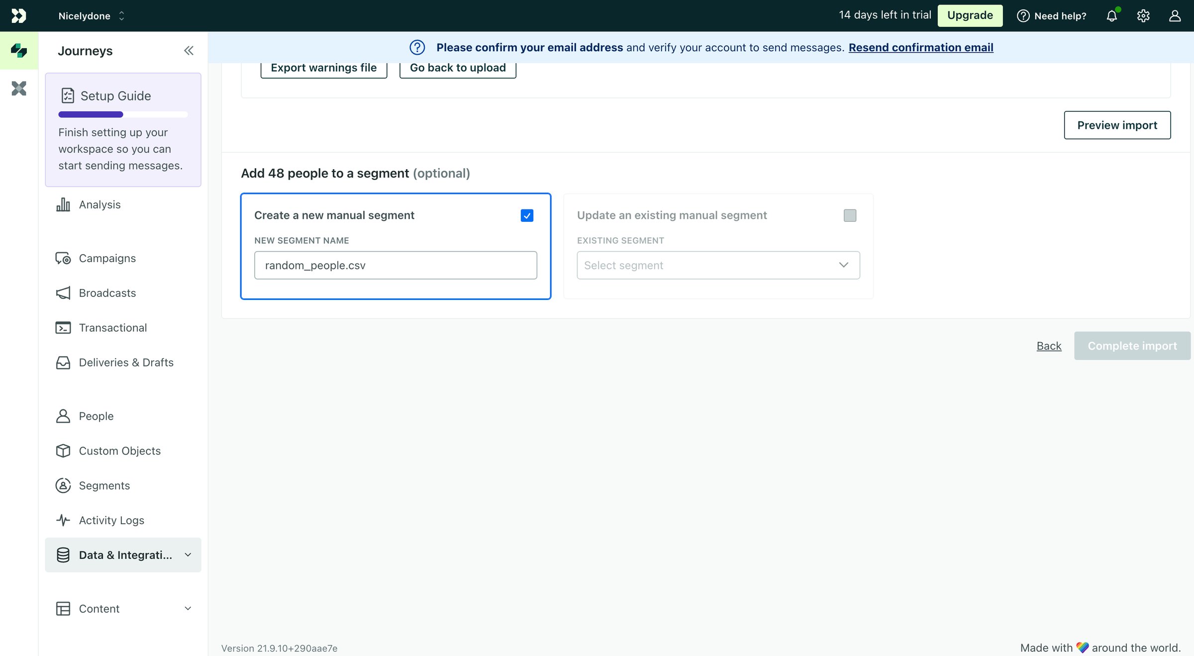1194x656 pixels.
Task: Open settings gear in top bar
Action: (1143, 15)
